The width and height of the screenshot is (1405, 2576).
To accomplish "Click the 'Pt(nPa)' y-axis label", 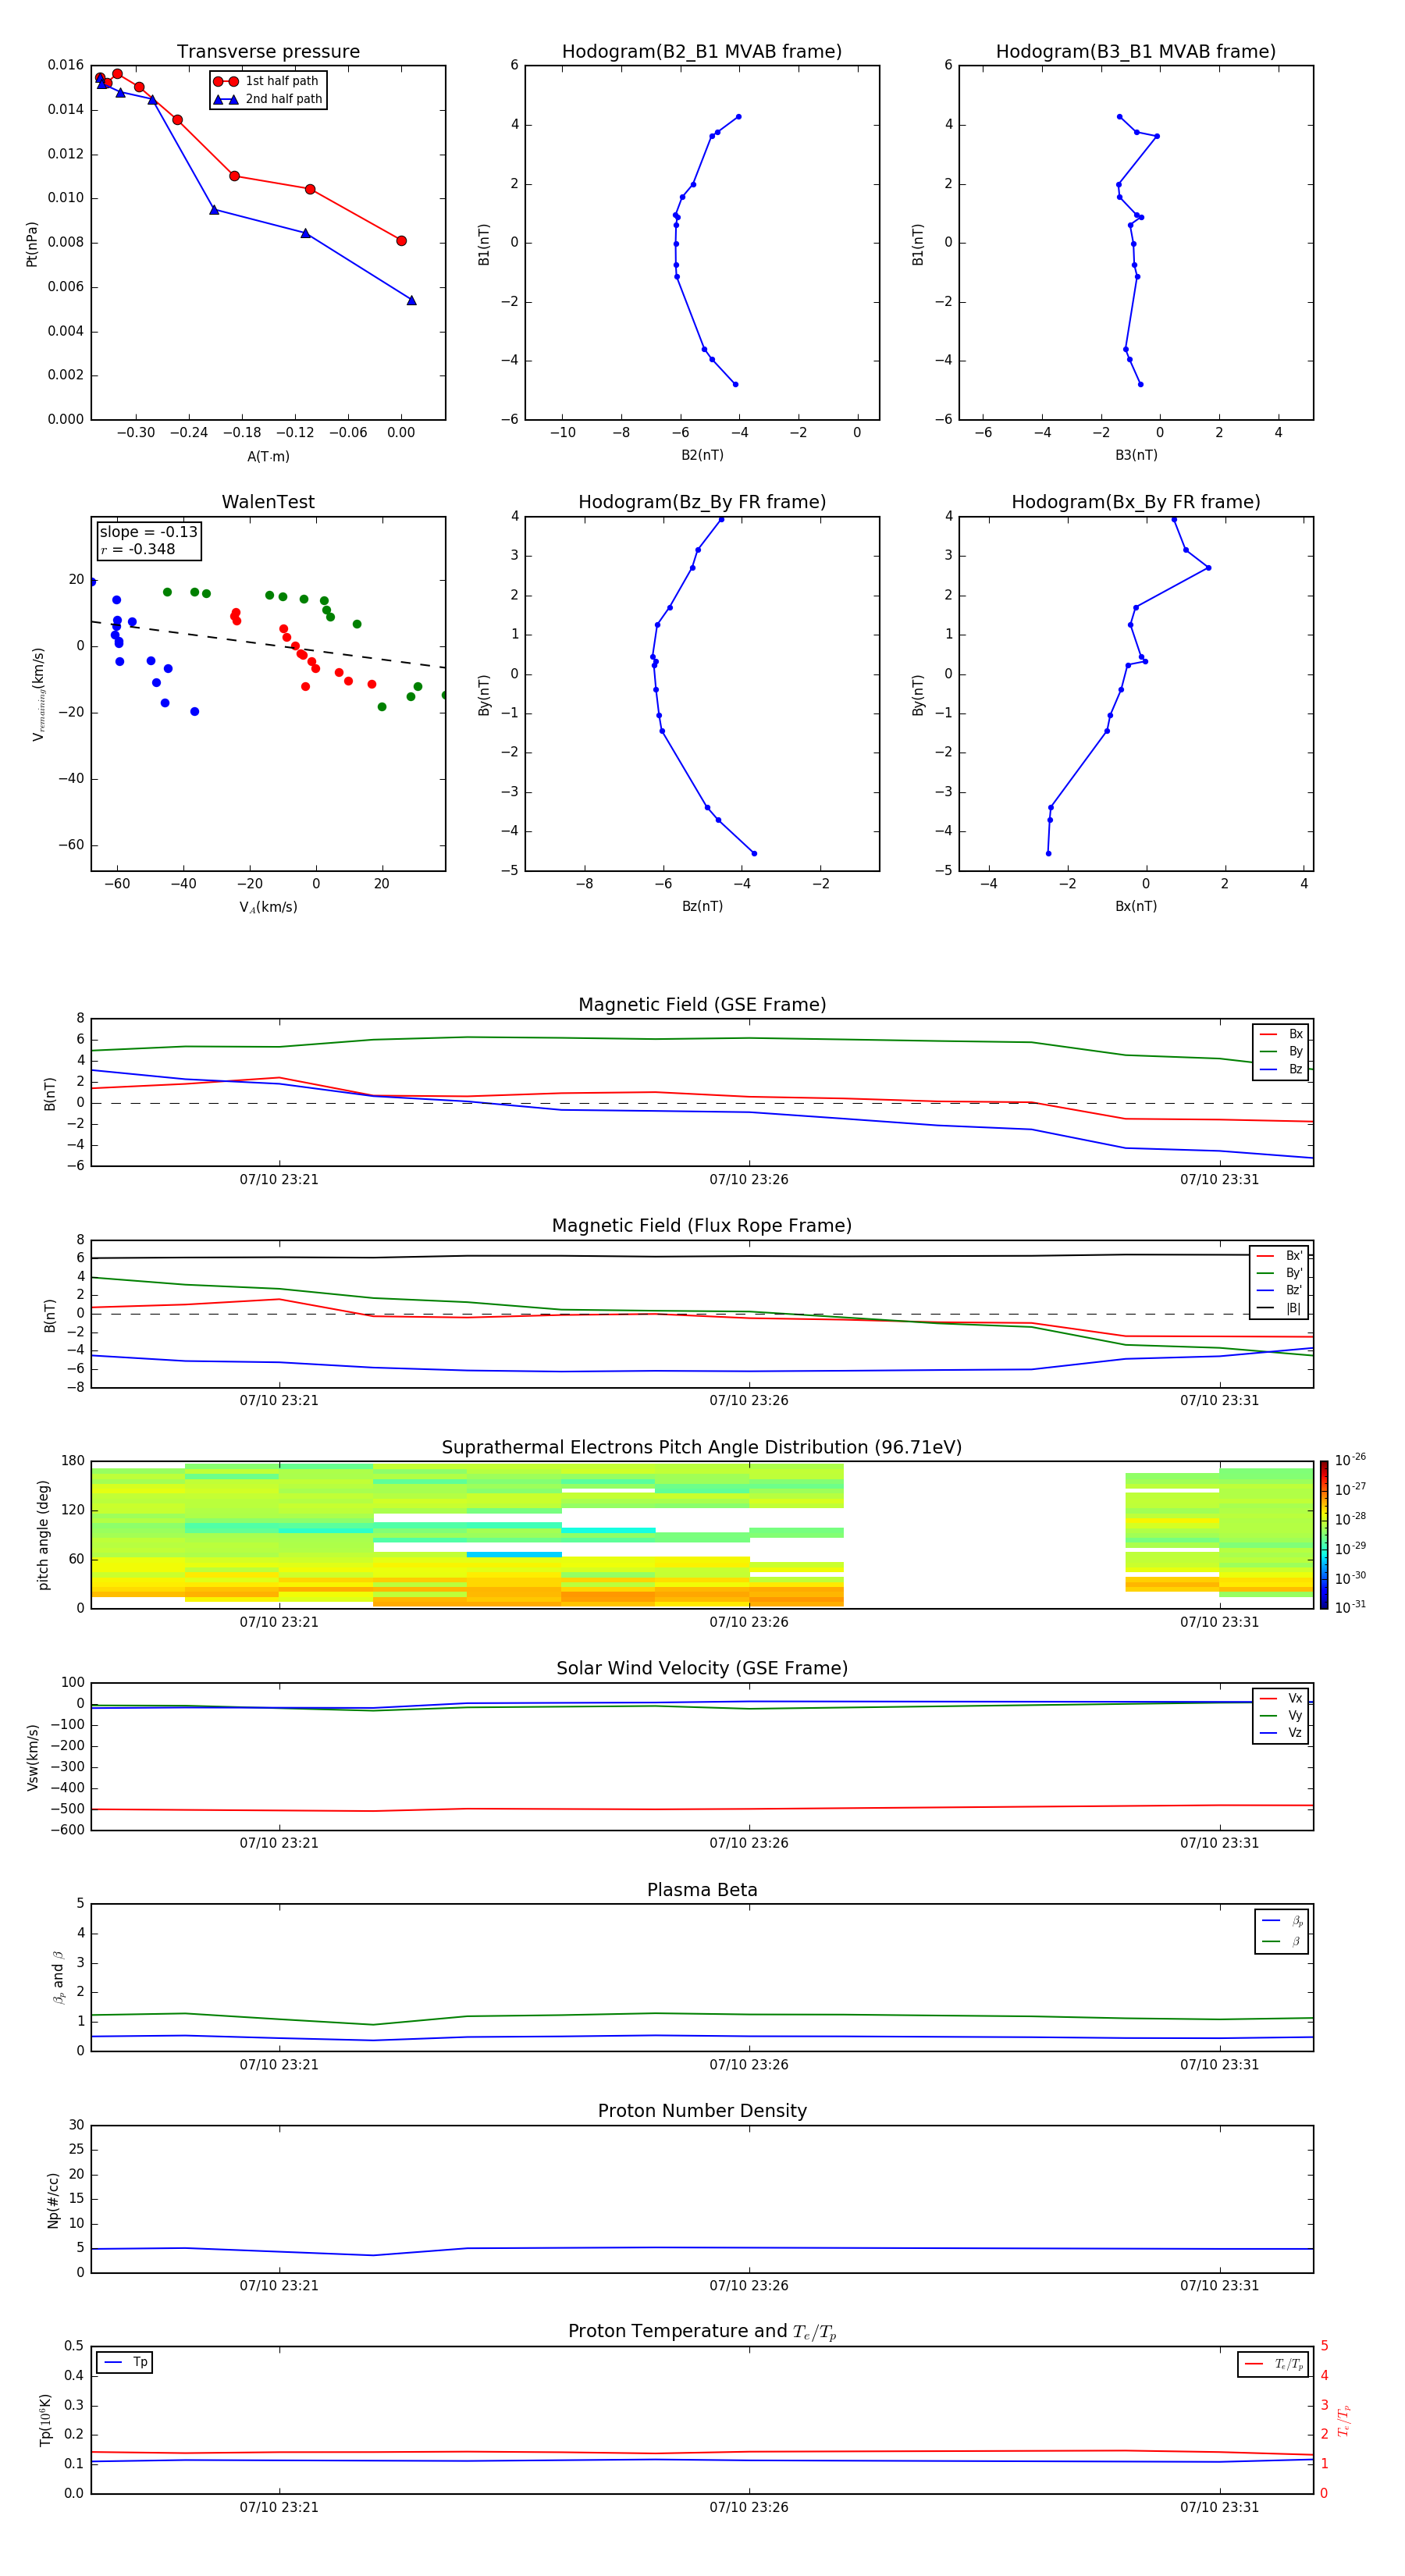I will [32, 244].
